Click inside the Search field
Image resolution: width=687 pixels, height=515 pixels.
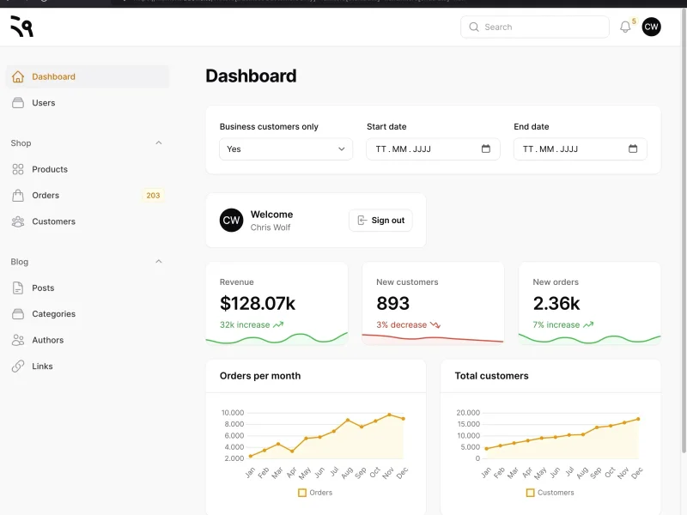(x=534, y=27)
